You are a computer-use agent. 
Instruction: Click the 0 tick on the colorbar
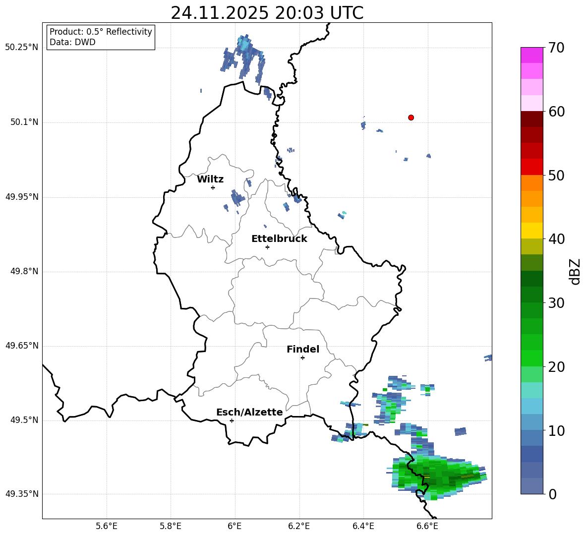click(x=552, y=494)
